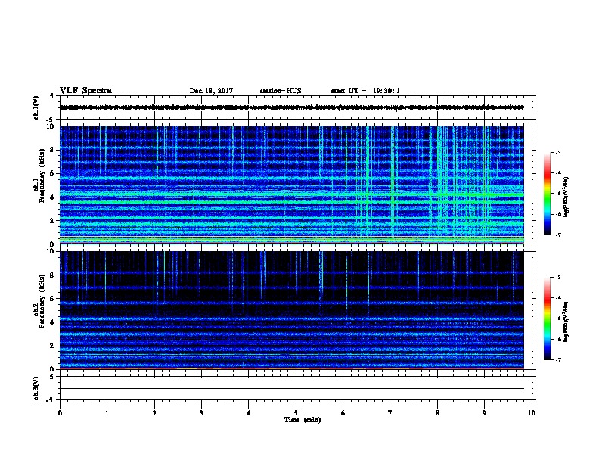This screenshot has width=599, height=463.
Task: Click the flat ch.3(V) voltage line
Action: [x=292, y=389]
